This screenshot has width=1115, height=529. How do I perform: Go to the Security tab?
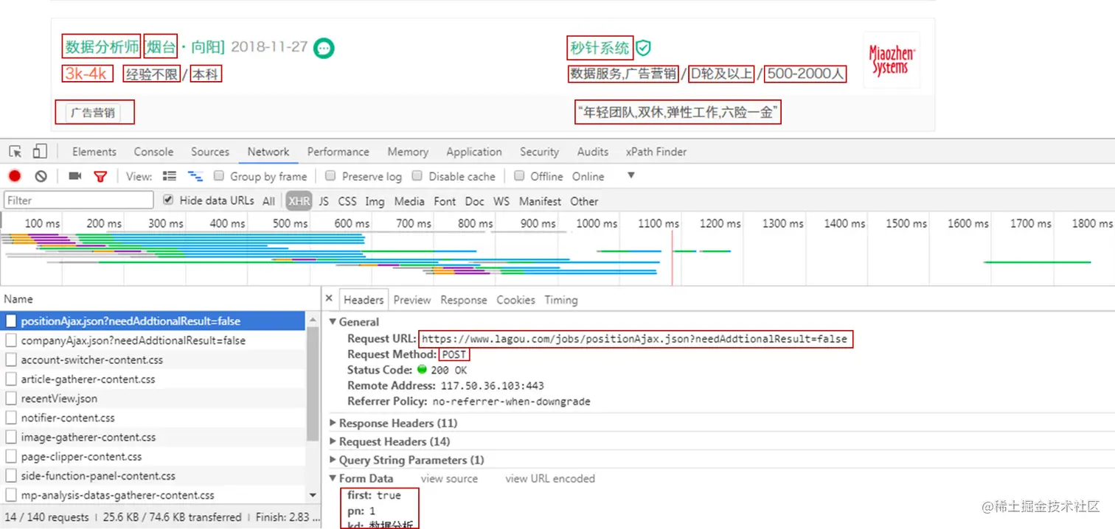pos(539,152)
